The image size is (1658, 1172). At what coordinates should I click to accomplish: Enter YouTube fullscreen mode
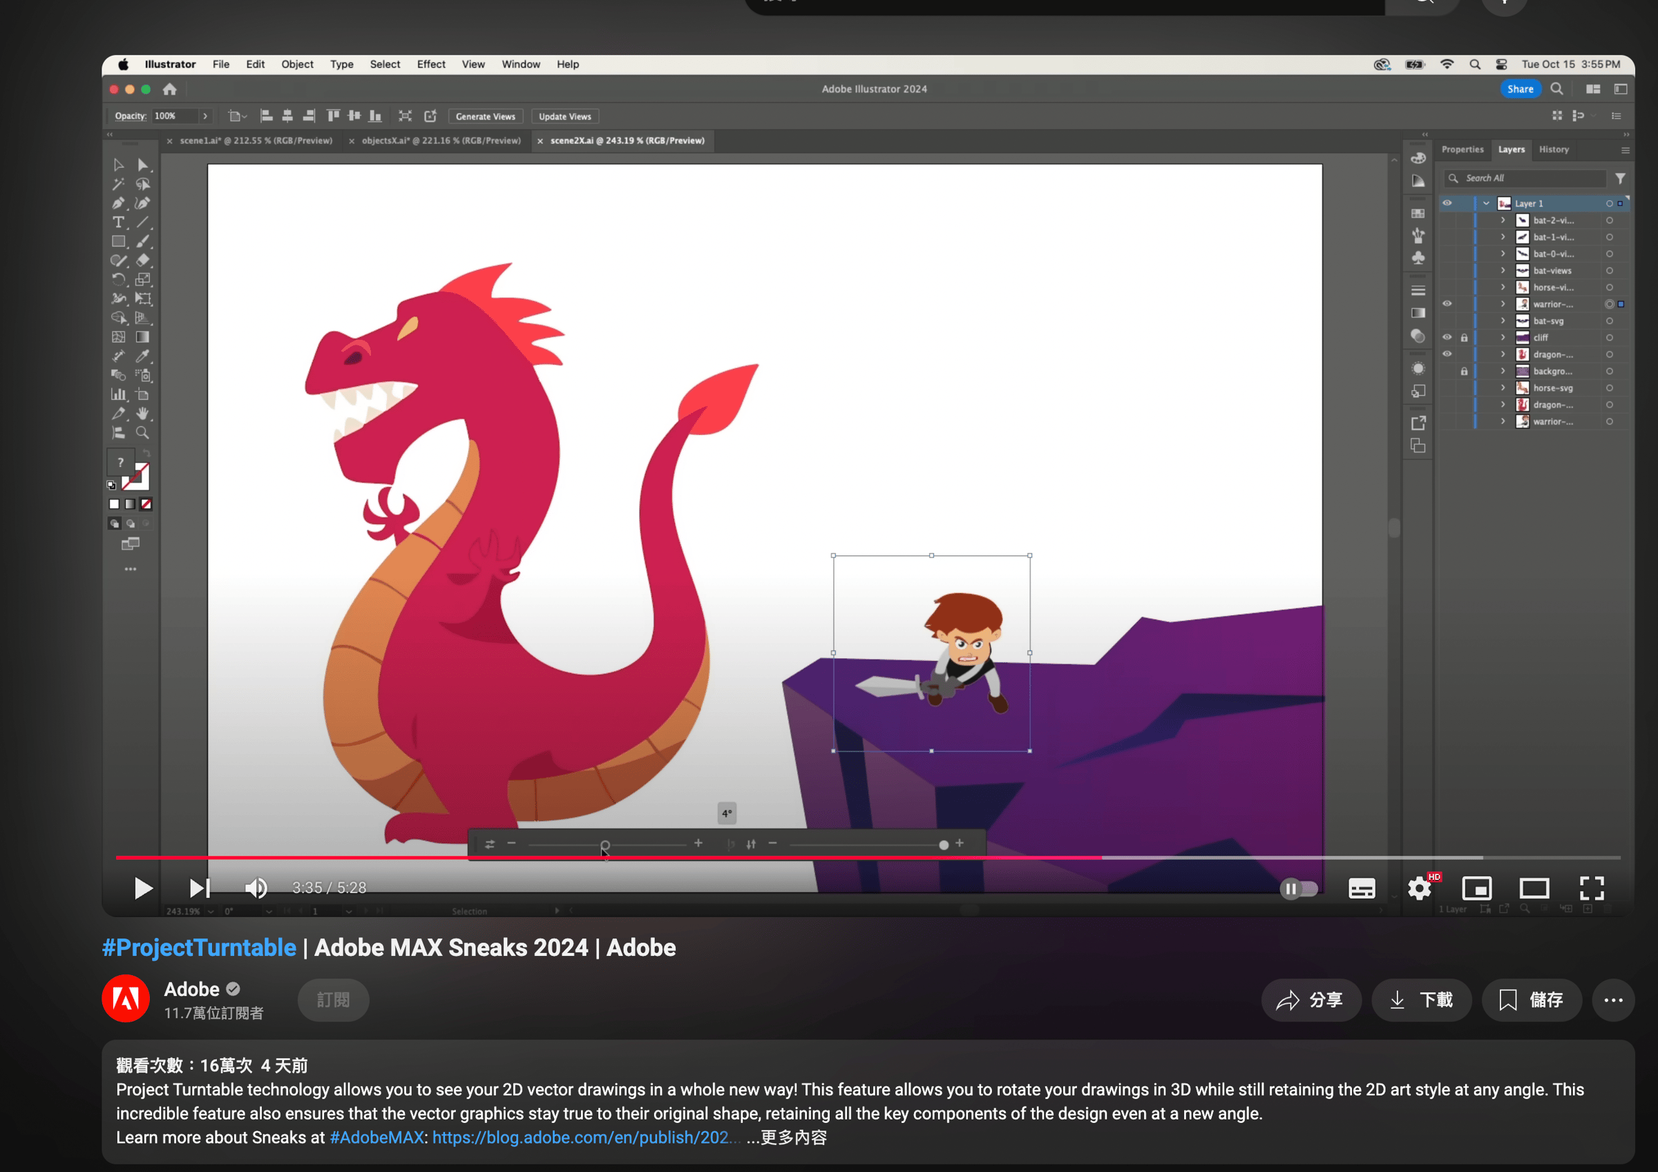click(1592, 888)
